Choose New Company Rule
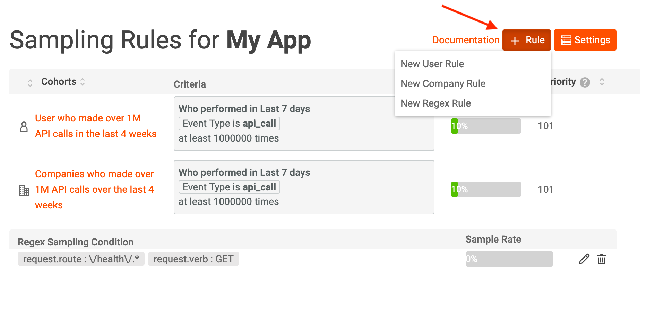647x315 pixels. [x=443, y=83]
